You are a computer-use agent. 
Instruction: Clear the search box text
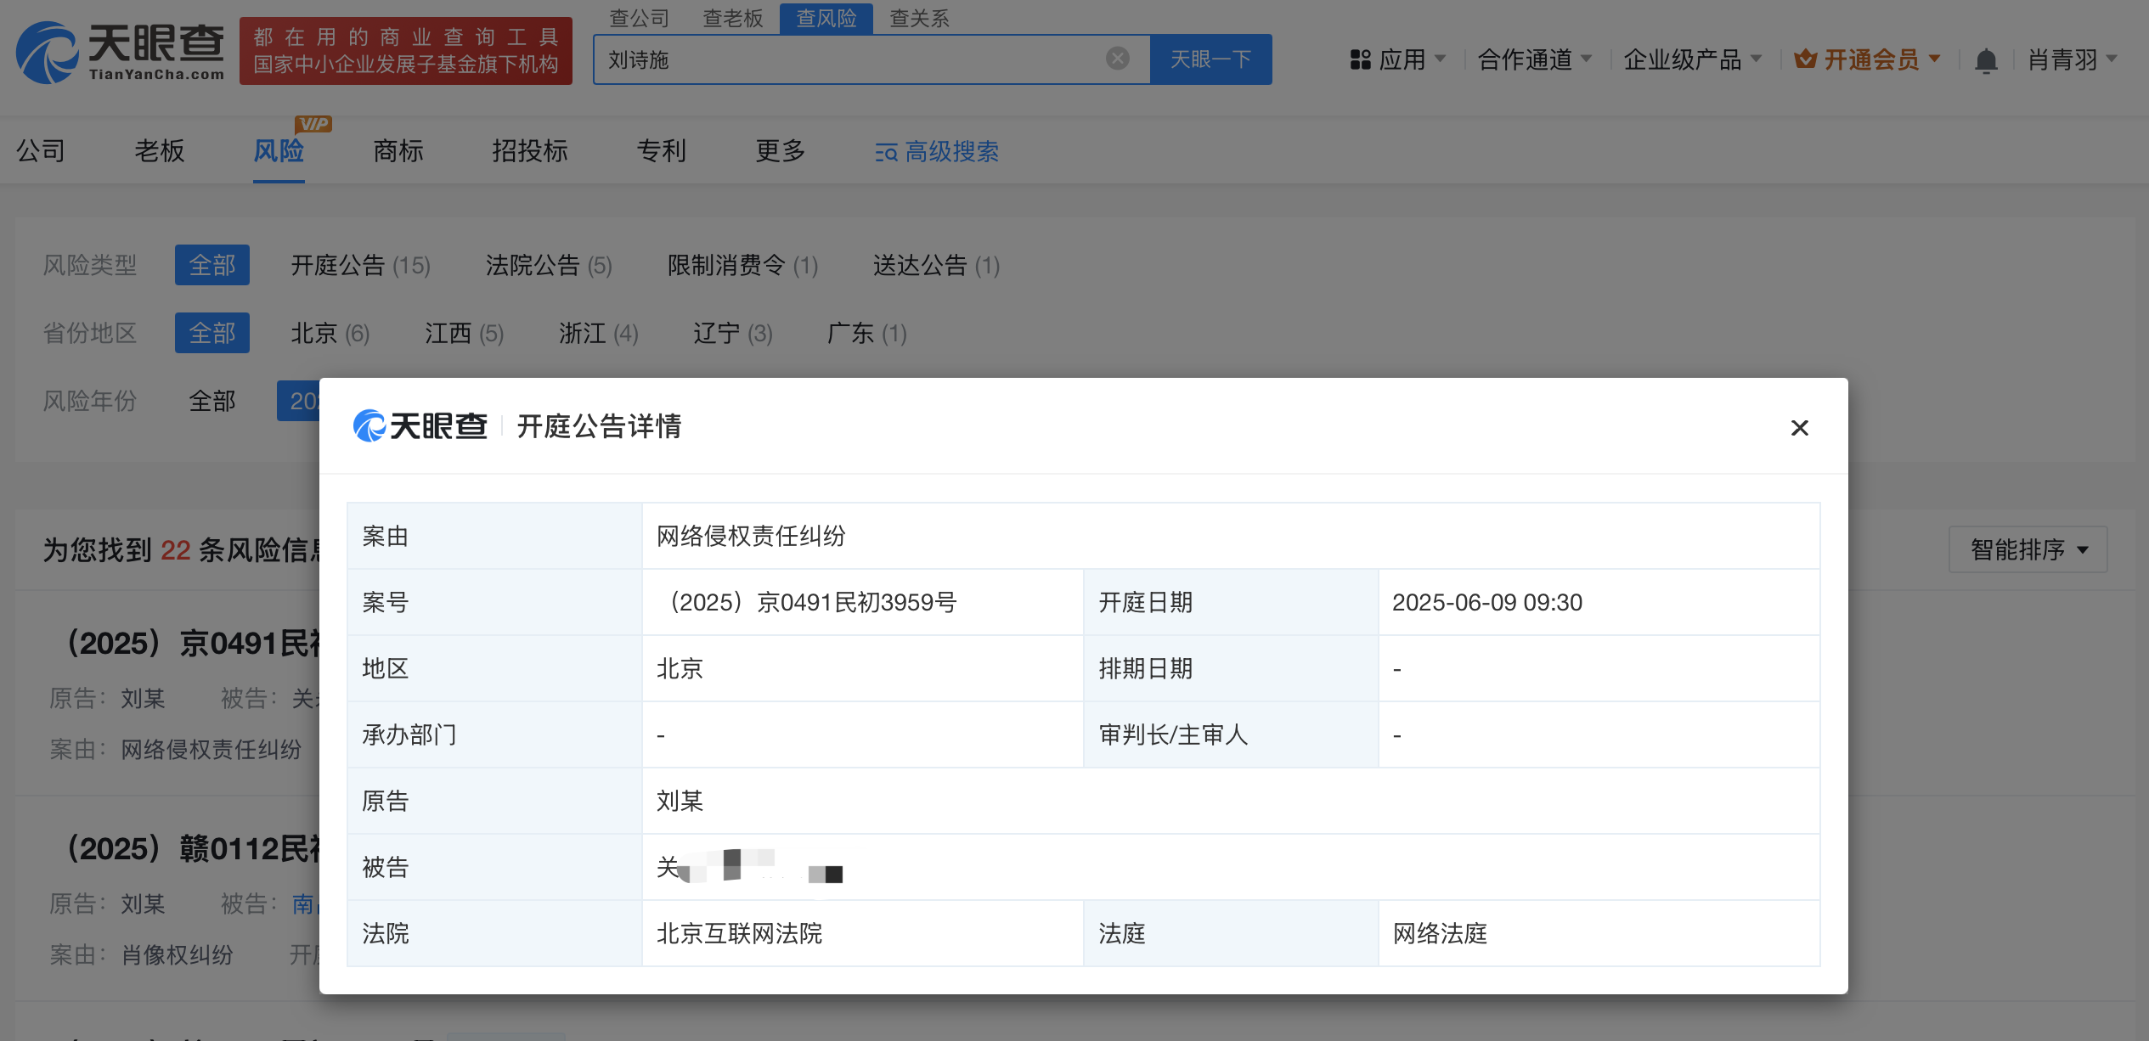(x=1117, y=59)
